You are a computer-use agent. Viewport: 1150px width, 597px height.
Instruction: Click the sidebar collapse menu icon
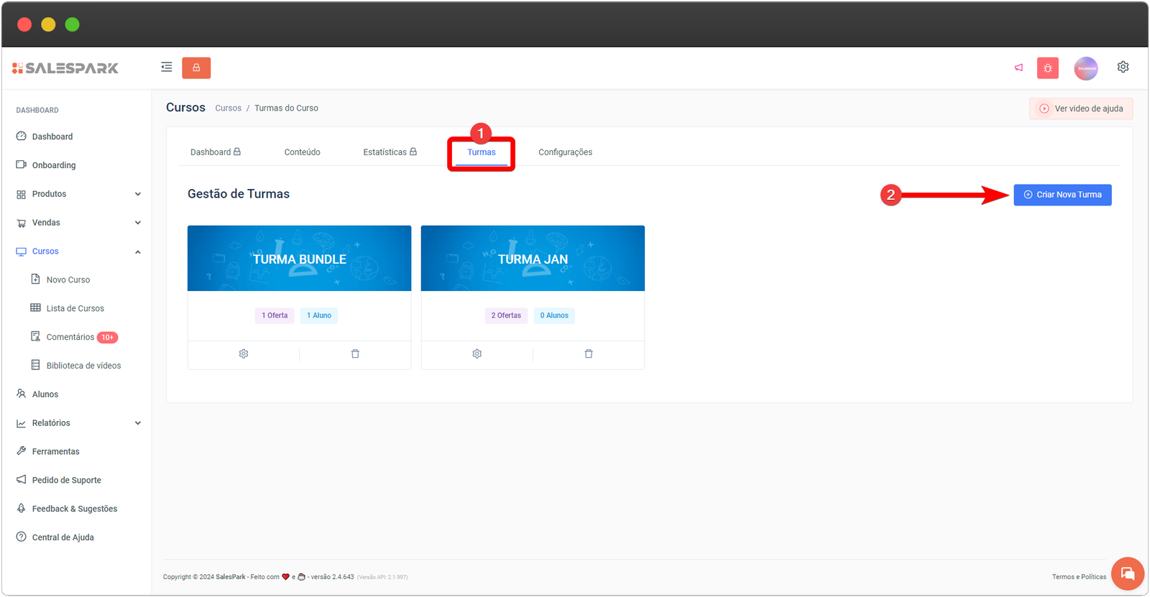coord(167,68)
